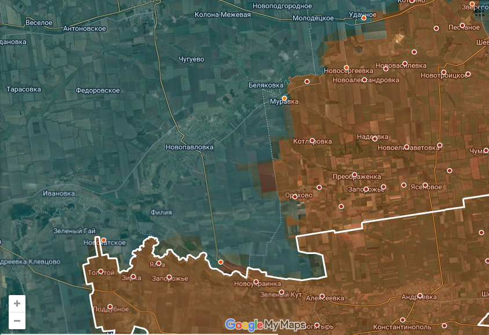Open the marker at Надеждовка
The height and width of the screenshot is (335, 489).
(375, 138)
